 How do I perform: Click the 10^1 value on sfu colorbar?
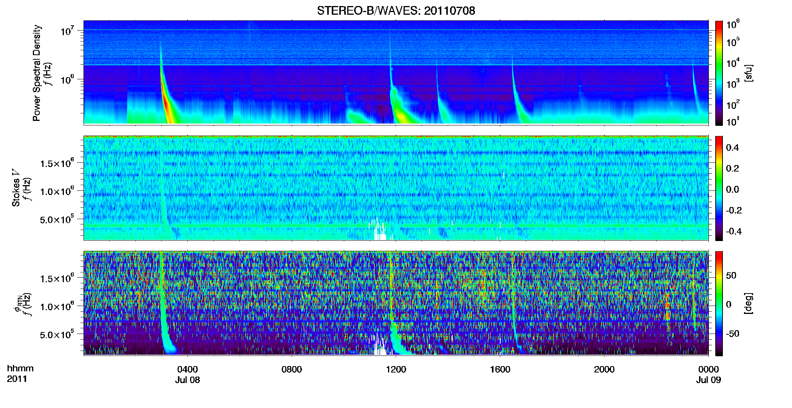[x=733, y=121]
